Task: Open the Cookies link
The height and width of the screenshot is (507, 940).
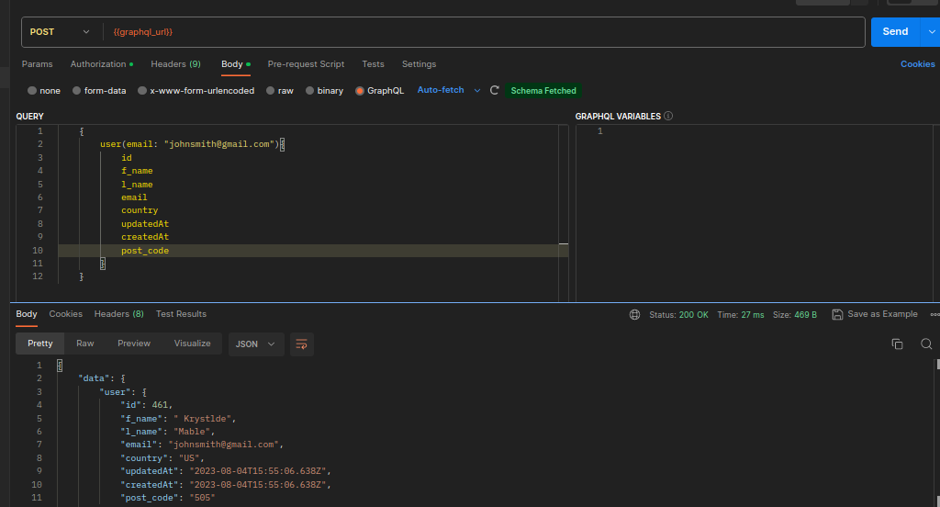Action: click(x=917, y=64)
